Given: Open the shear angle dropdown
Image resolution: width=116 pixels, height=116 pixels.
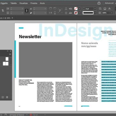Looking at the screenshot, I should [45, 13].
